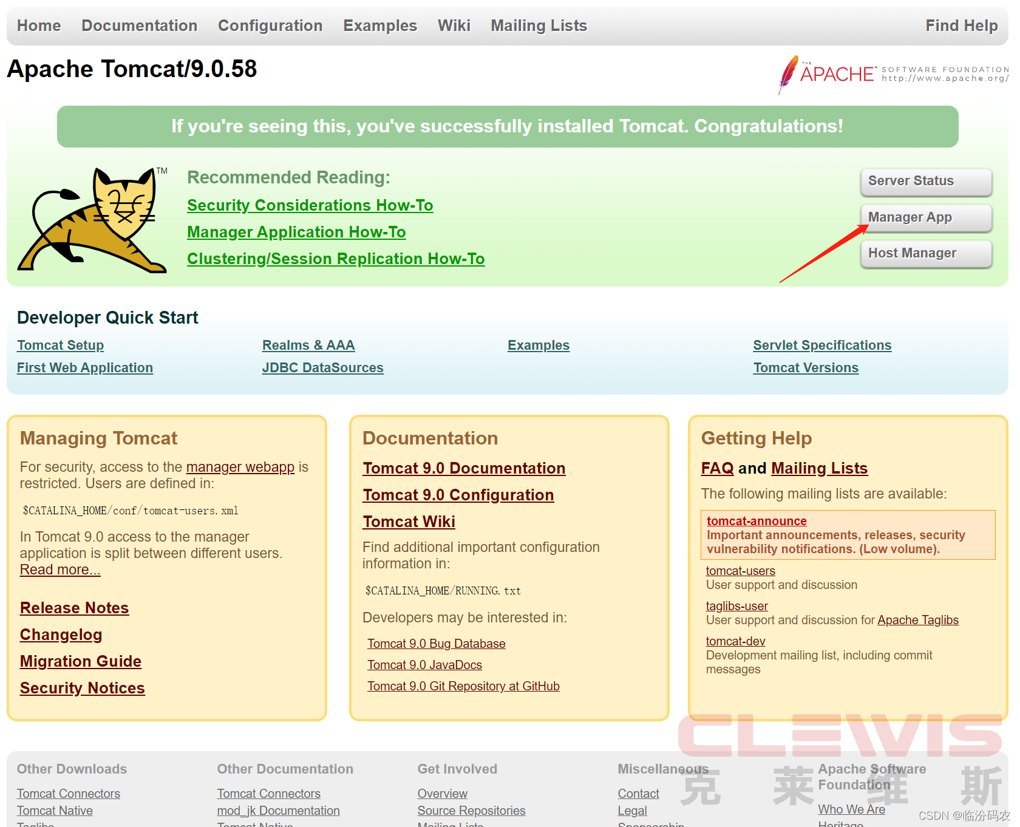This screenshot has width=1020, height=827.
Task: Open Tomcat 9.0 Git Repository at GitHub
Action: click(x=464, y=686)
